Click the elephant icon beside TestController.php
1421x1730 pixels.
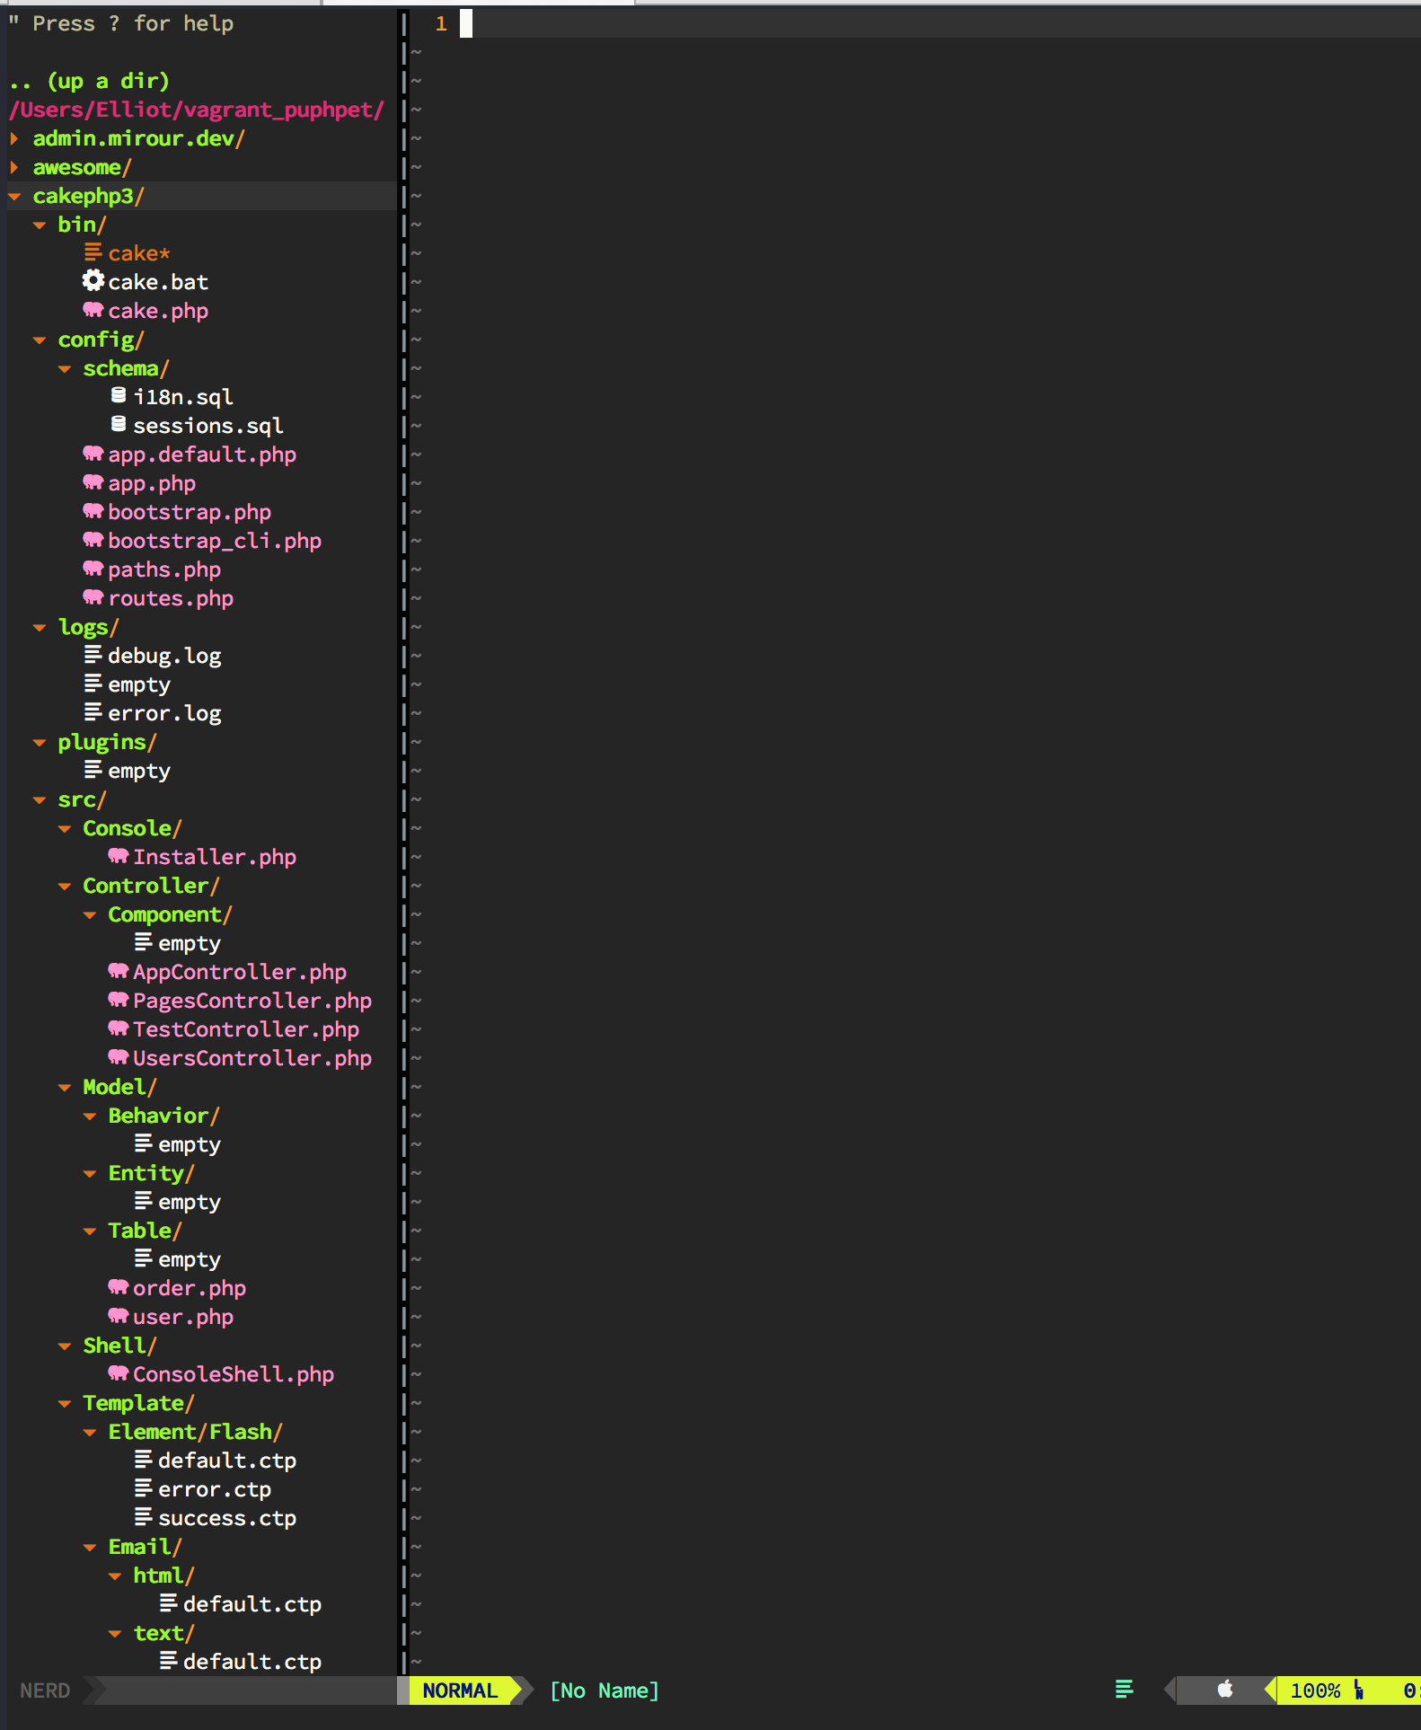(119, 1028)
